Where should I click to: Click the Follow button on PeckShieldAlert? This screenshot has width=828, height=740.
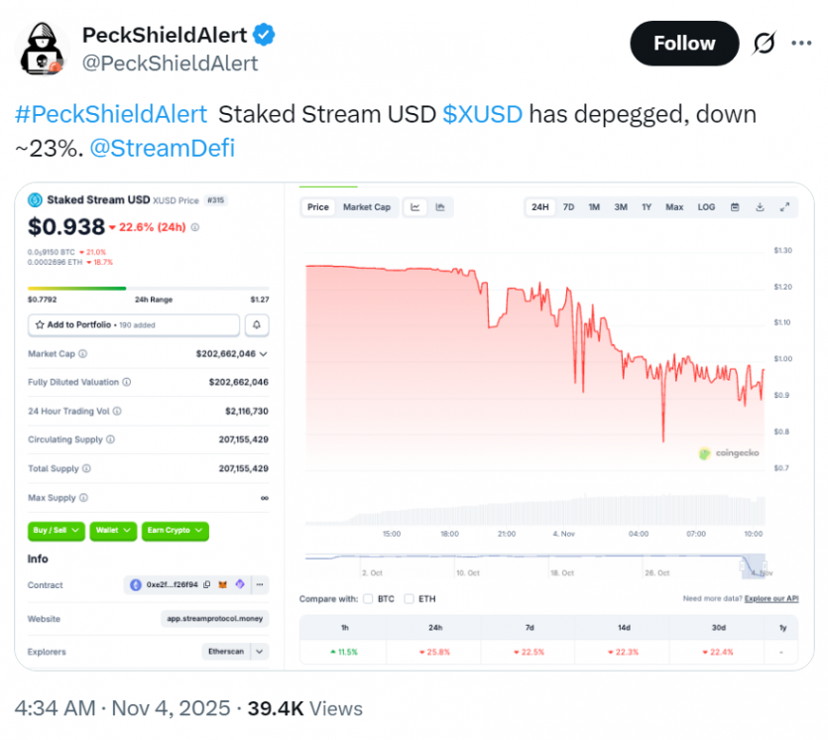684,44
